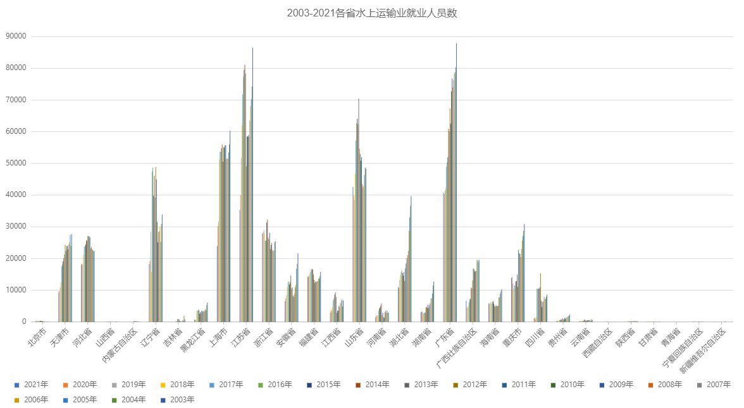
Task: Click the 50000 y-axis value
Action: click(x=16, y=163)
